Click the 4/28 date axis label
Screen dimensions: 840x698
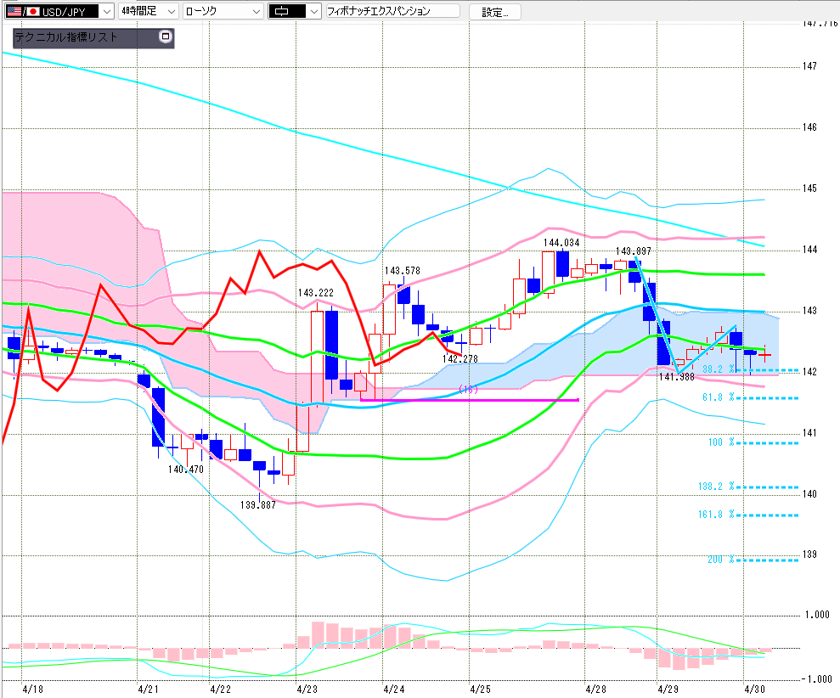tap(595, 689)
